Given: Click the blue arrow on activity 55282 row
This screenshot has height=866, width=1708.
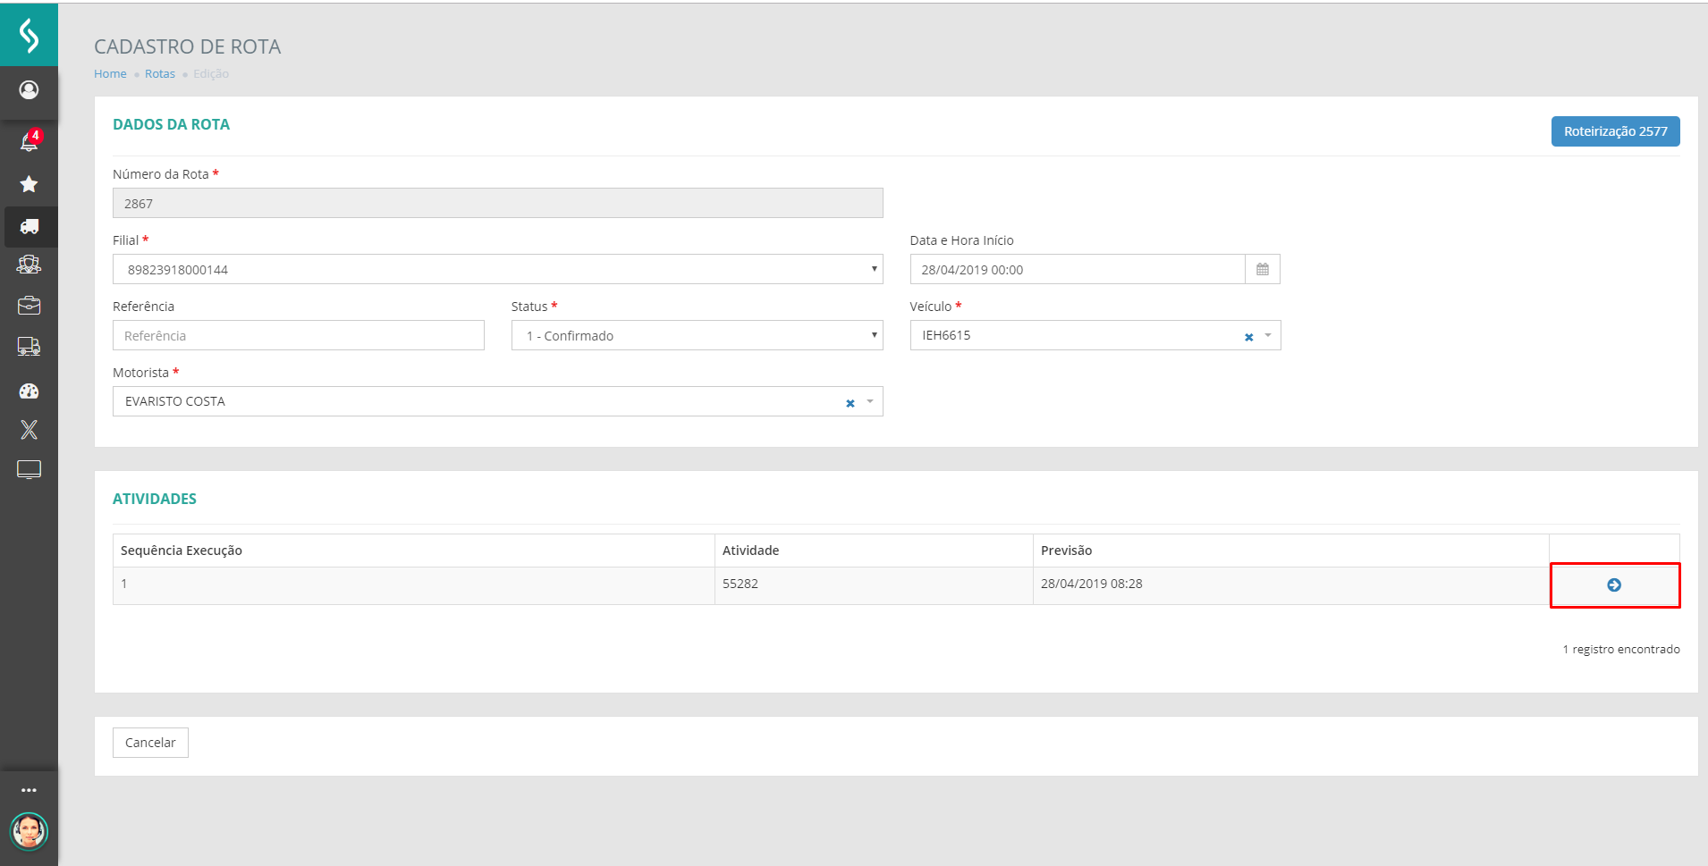Looking at the screenshot, I should [x=1613, y=585].
